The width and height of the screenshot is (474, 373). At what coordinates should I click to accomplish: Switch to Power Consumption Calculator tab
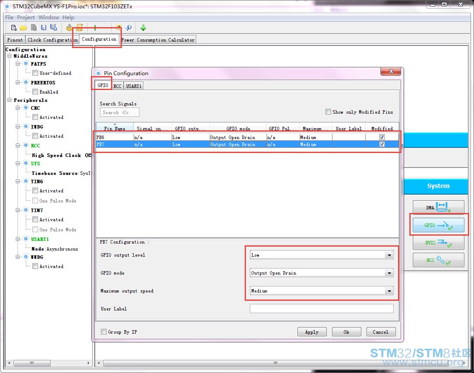158,40
